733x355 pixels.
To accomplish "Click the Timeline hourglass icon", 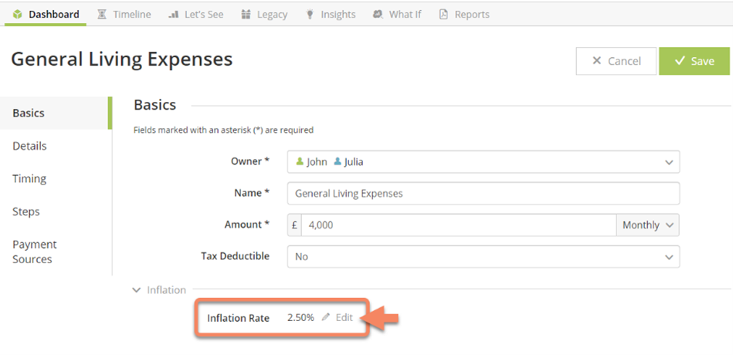I will click(103, 14).
